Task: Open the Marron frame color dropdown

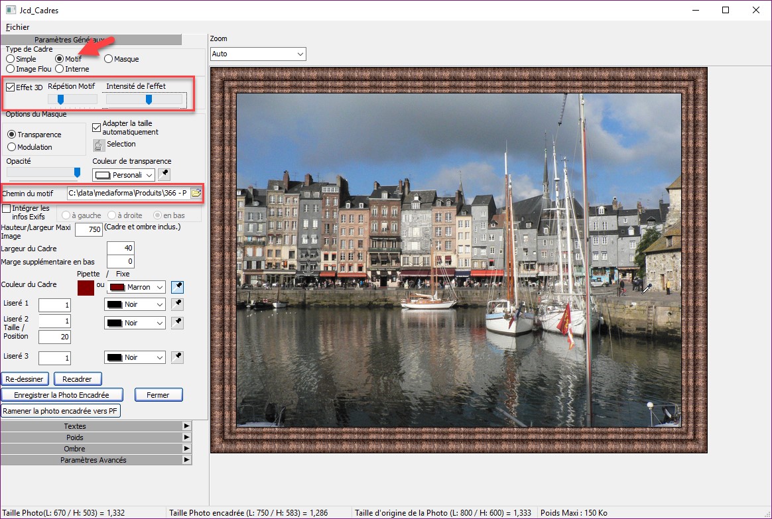Action: pos(136,287)
